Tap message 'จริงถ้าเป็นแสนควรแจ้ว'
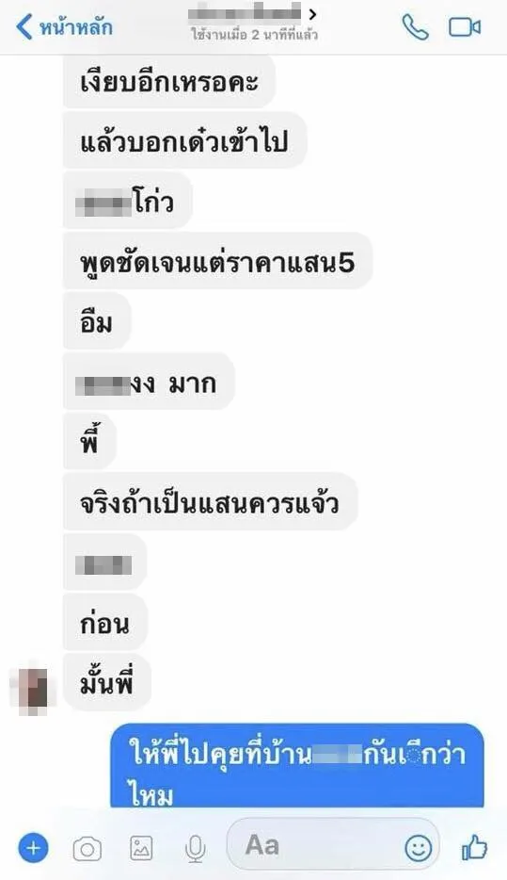 210,502
